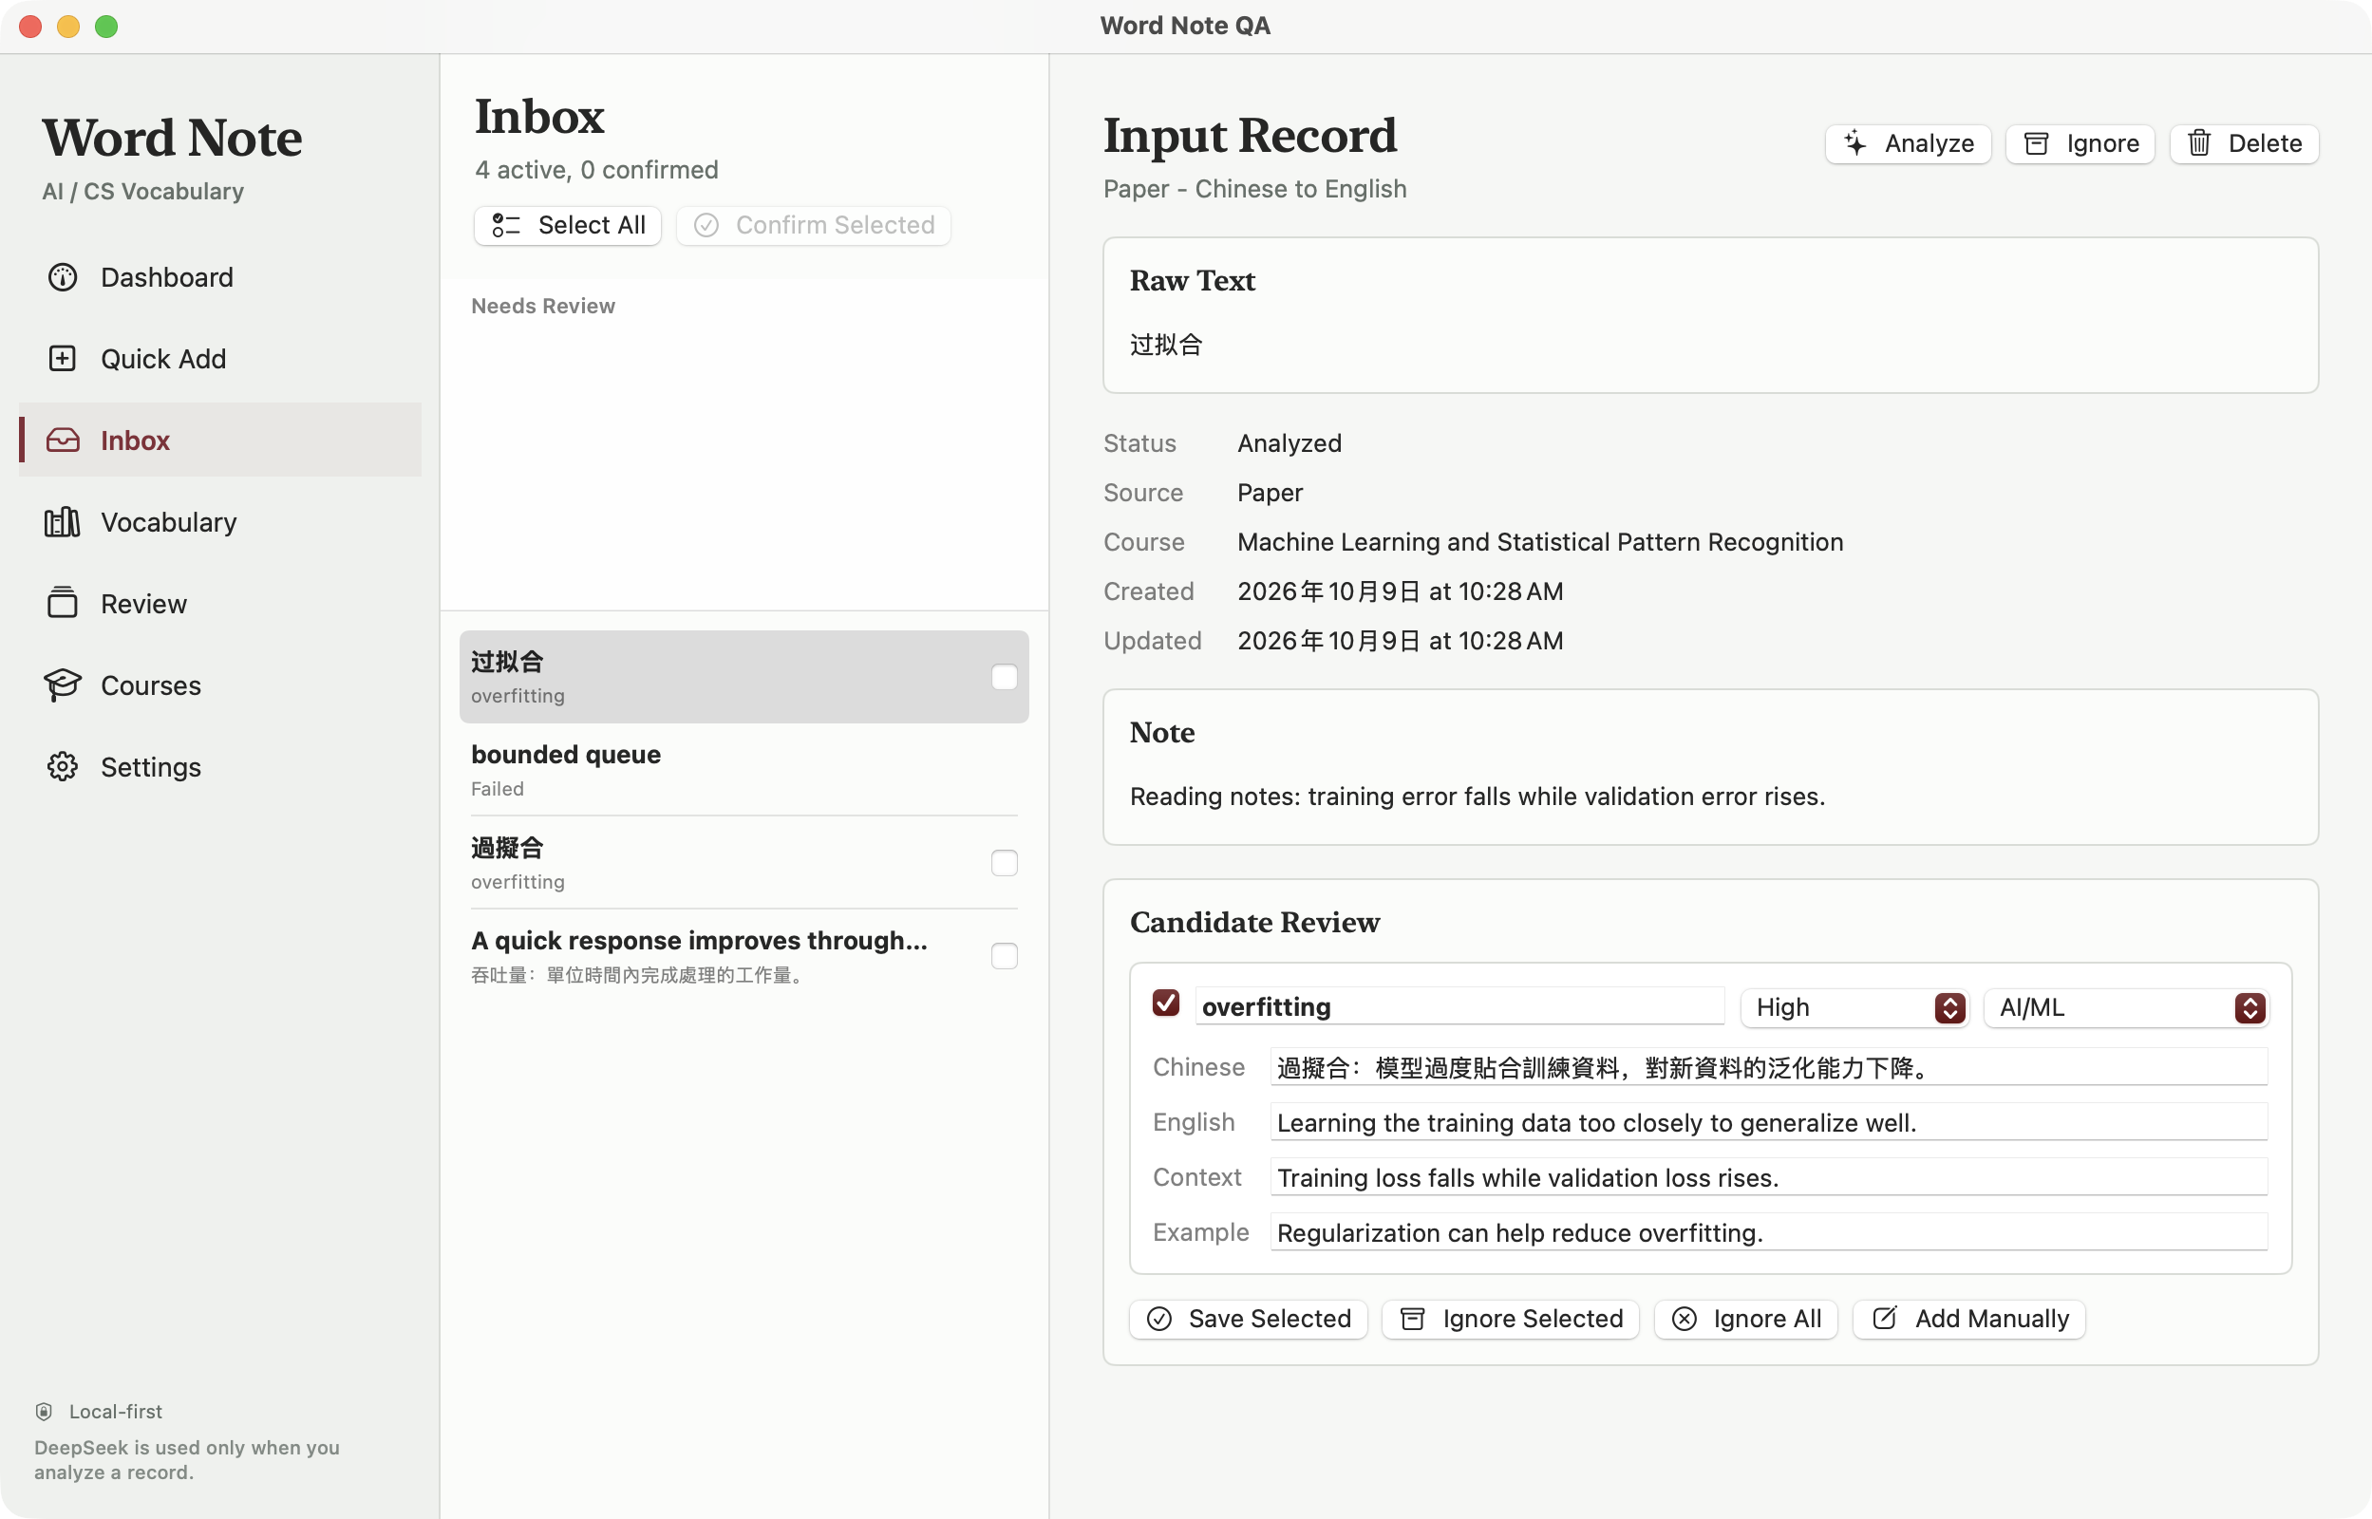The image size is (2372, 1519).
Task: Click the Delete trash can icon
Action: (2199, 144)
